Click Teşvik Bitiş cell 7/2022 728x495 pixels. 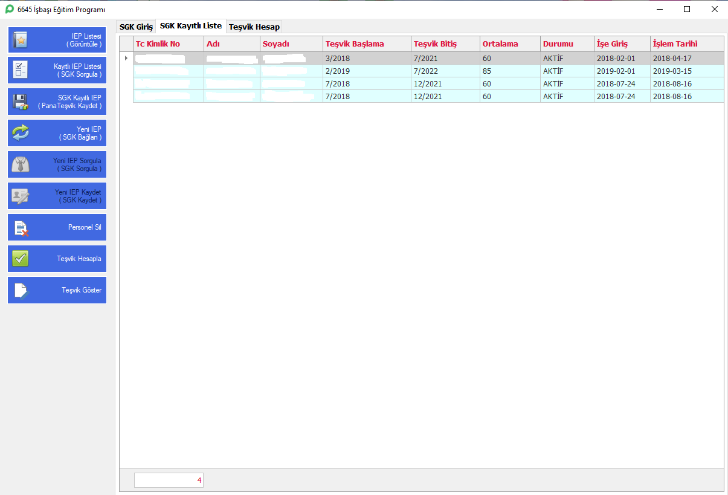coord(445,71)
